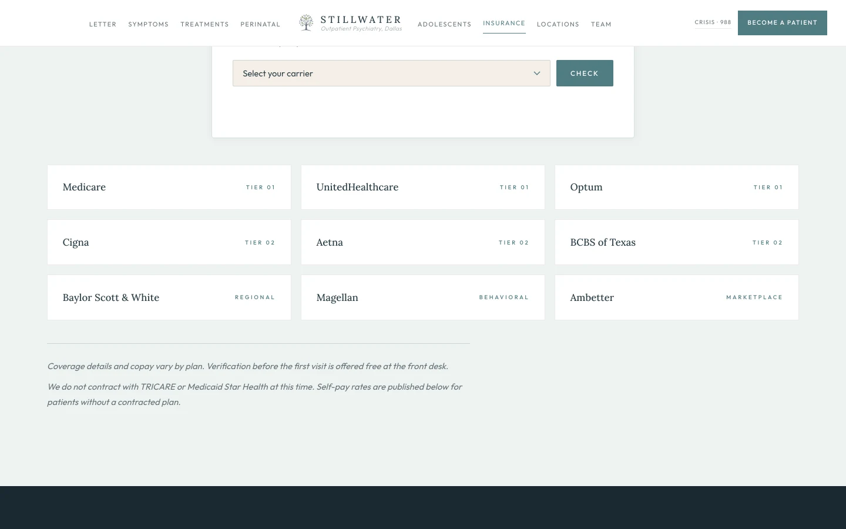Viewport: 846px width, 529px height.
Task: Open the BCBS of Texas card
Action: point(677,242)
